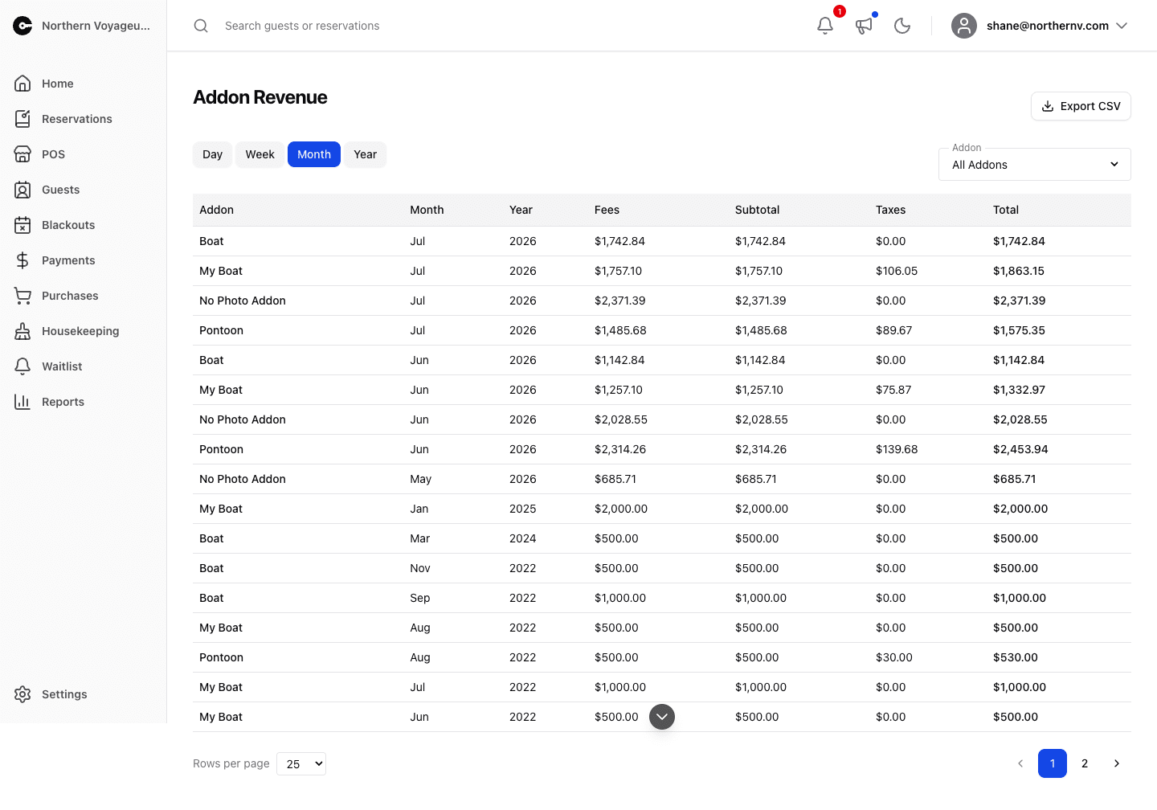
Task: Click shane@northernv.com account name
Action: 1048,26
